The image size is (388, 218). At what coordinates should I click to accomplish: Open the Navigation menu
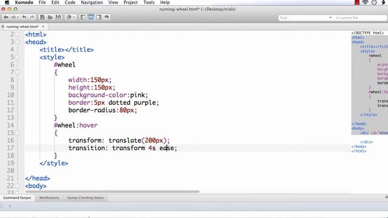coord(92,2)
